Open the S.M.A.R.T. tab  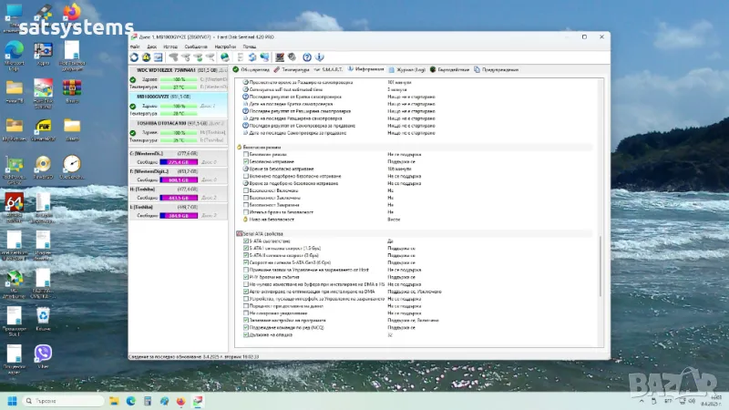[x=331, y=69]
